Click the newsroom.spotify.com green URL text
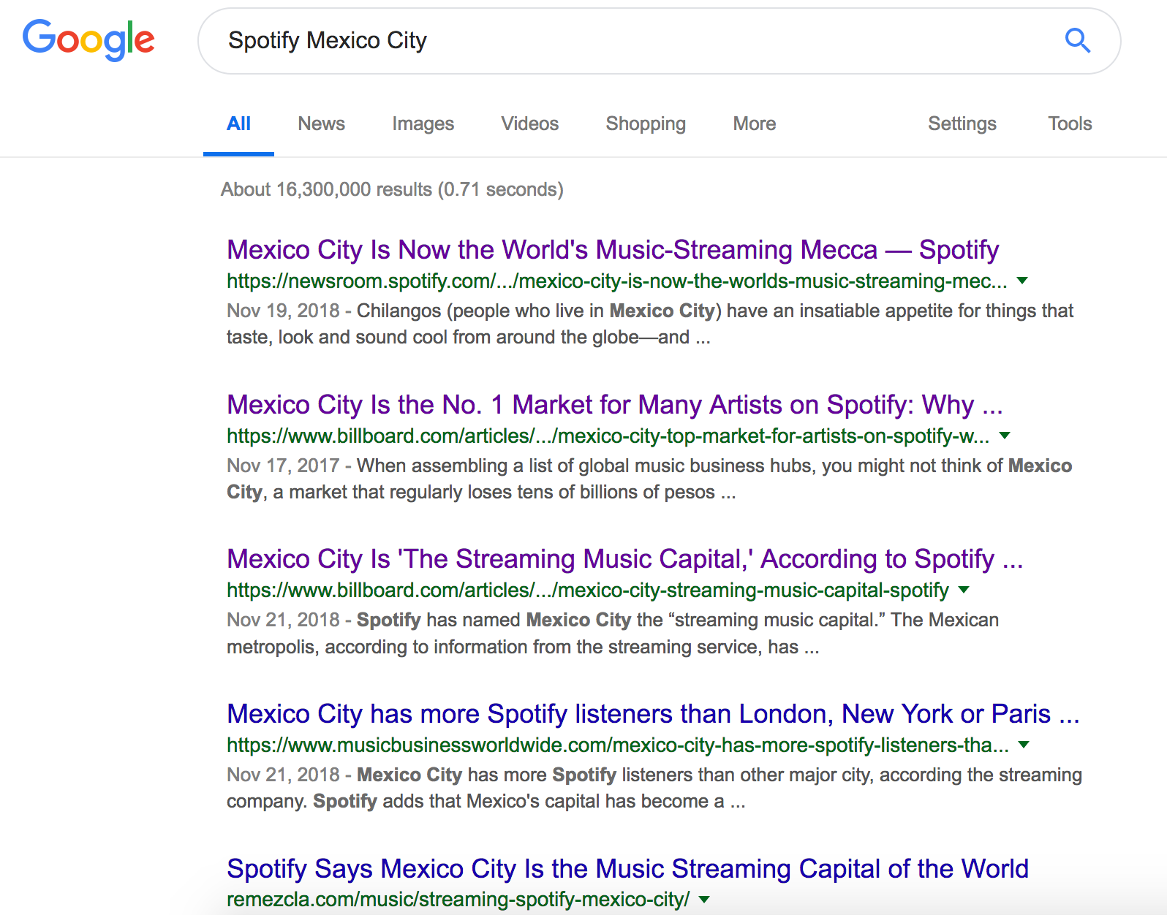 point(616,281)
